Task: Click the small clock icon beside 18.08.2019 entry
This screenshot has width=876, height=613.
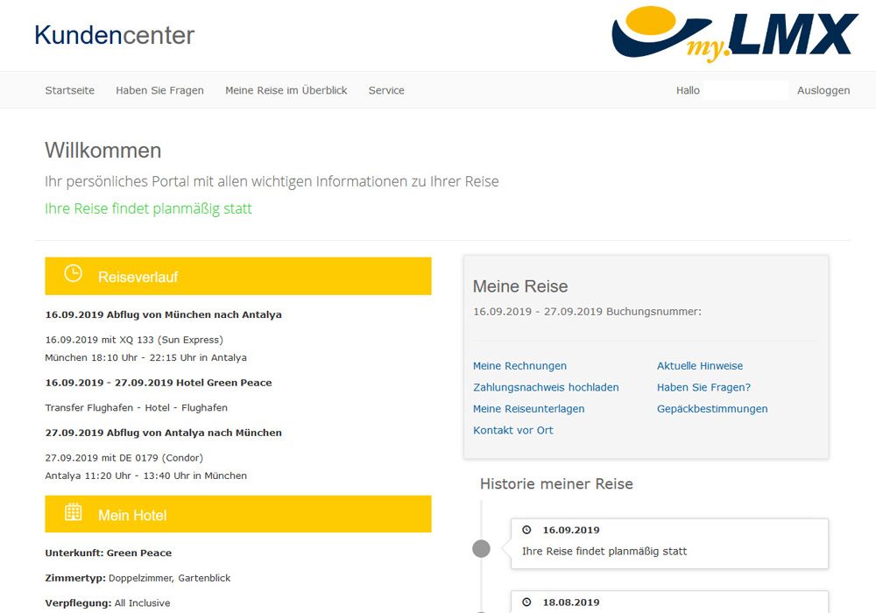Action: tap(526, 602)
